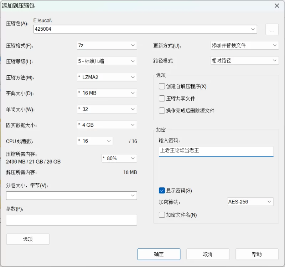Open the 更新方式 dropdown
The image size is (285, 267).
(x=244, y=45)
